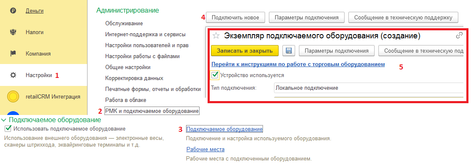Click the Подключаемое оборудование hyperlink
Screen dimensions: 471x163
click(x=225, y=129)
